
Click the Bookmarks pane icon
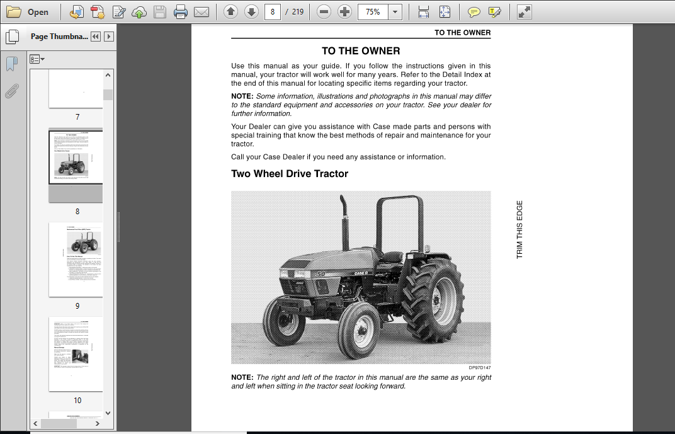12,64
